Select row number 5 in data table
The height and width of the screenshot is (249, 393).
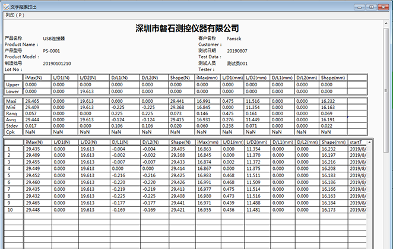(x=8, y=176)
